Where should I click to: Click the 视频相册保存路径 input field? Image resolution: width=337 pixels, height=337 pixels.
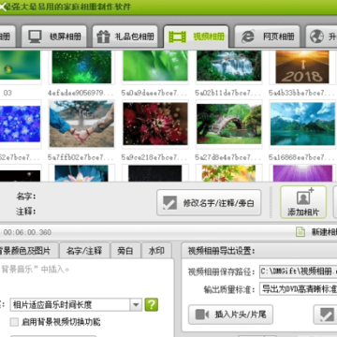(299, 271)
